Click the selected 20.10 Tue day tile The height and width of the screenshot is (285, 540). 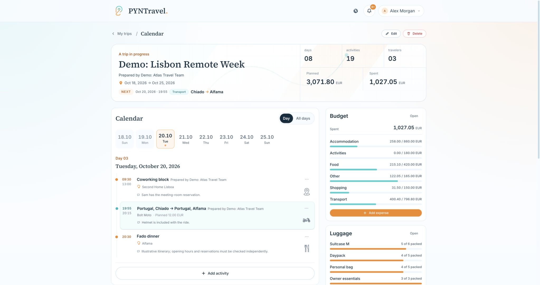[165, 139]
